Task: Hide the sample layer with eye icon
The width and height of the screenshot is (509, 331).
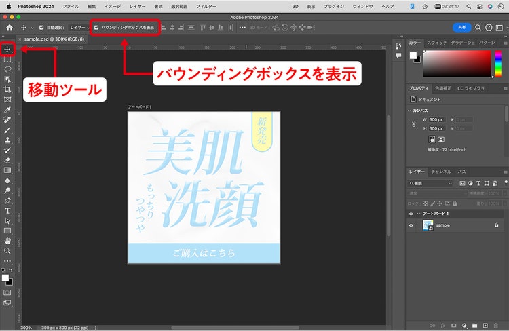Action: click(x=411, y=225)
